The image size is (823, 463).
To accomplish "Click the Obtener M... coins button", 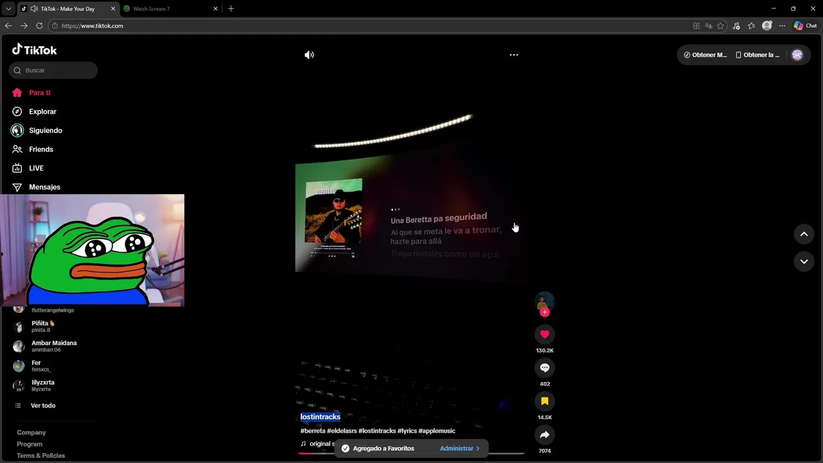I will (705, 55).
